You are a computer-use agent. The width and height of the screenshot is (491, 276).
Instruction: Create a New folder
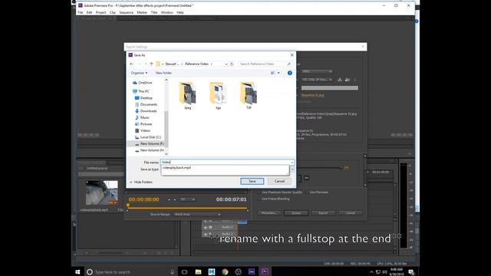point(163,73)
